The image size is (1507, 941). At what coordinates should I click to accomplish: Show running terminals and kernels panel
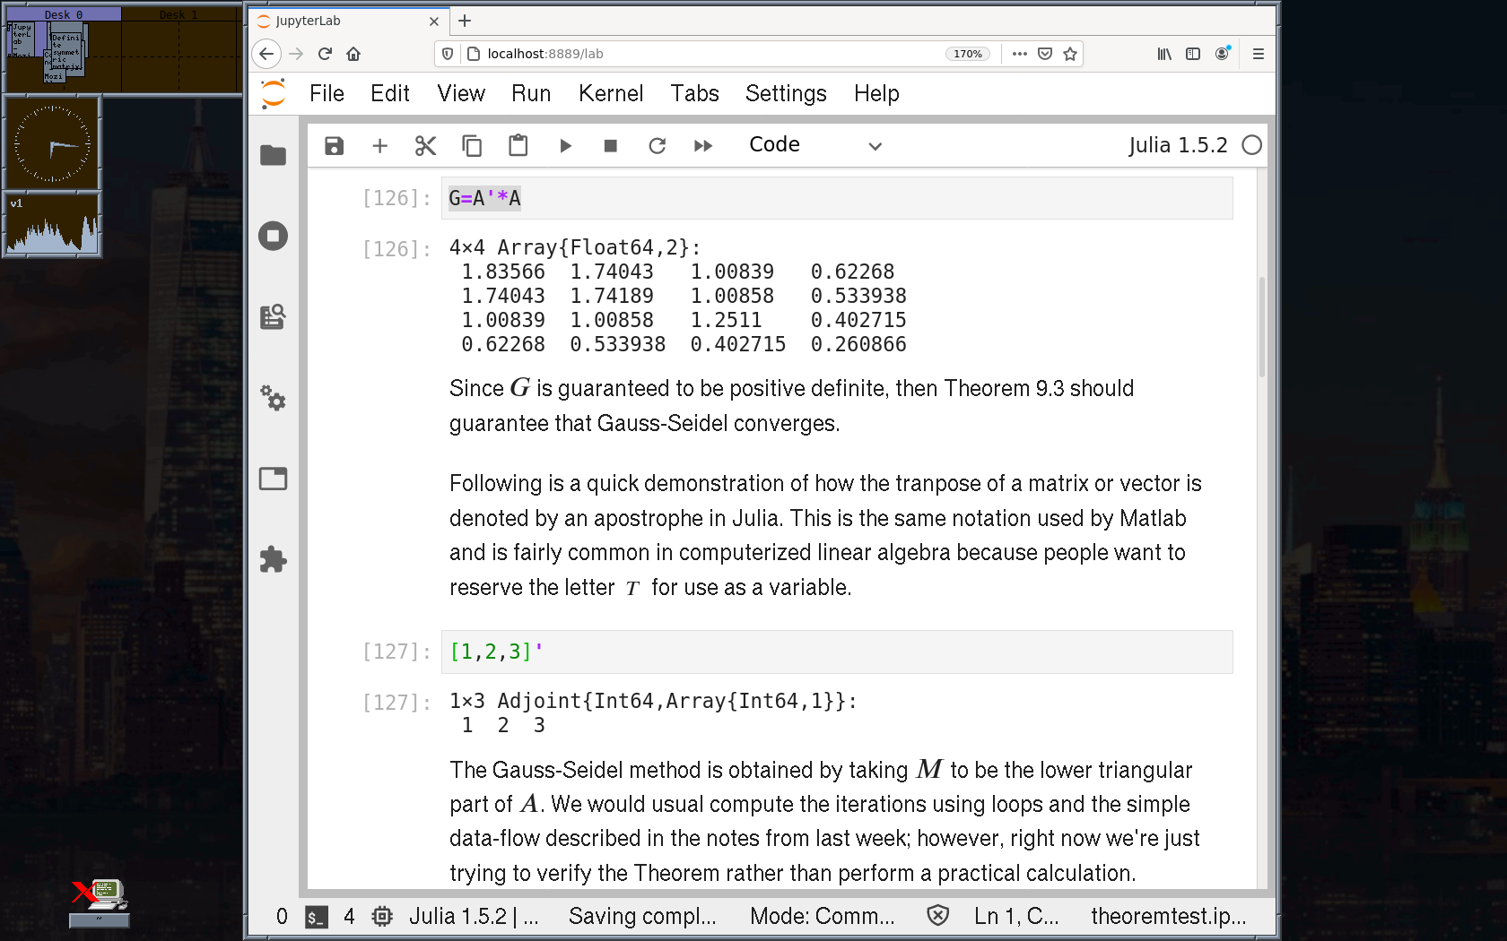273,237
